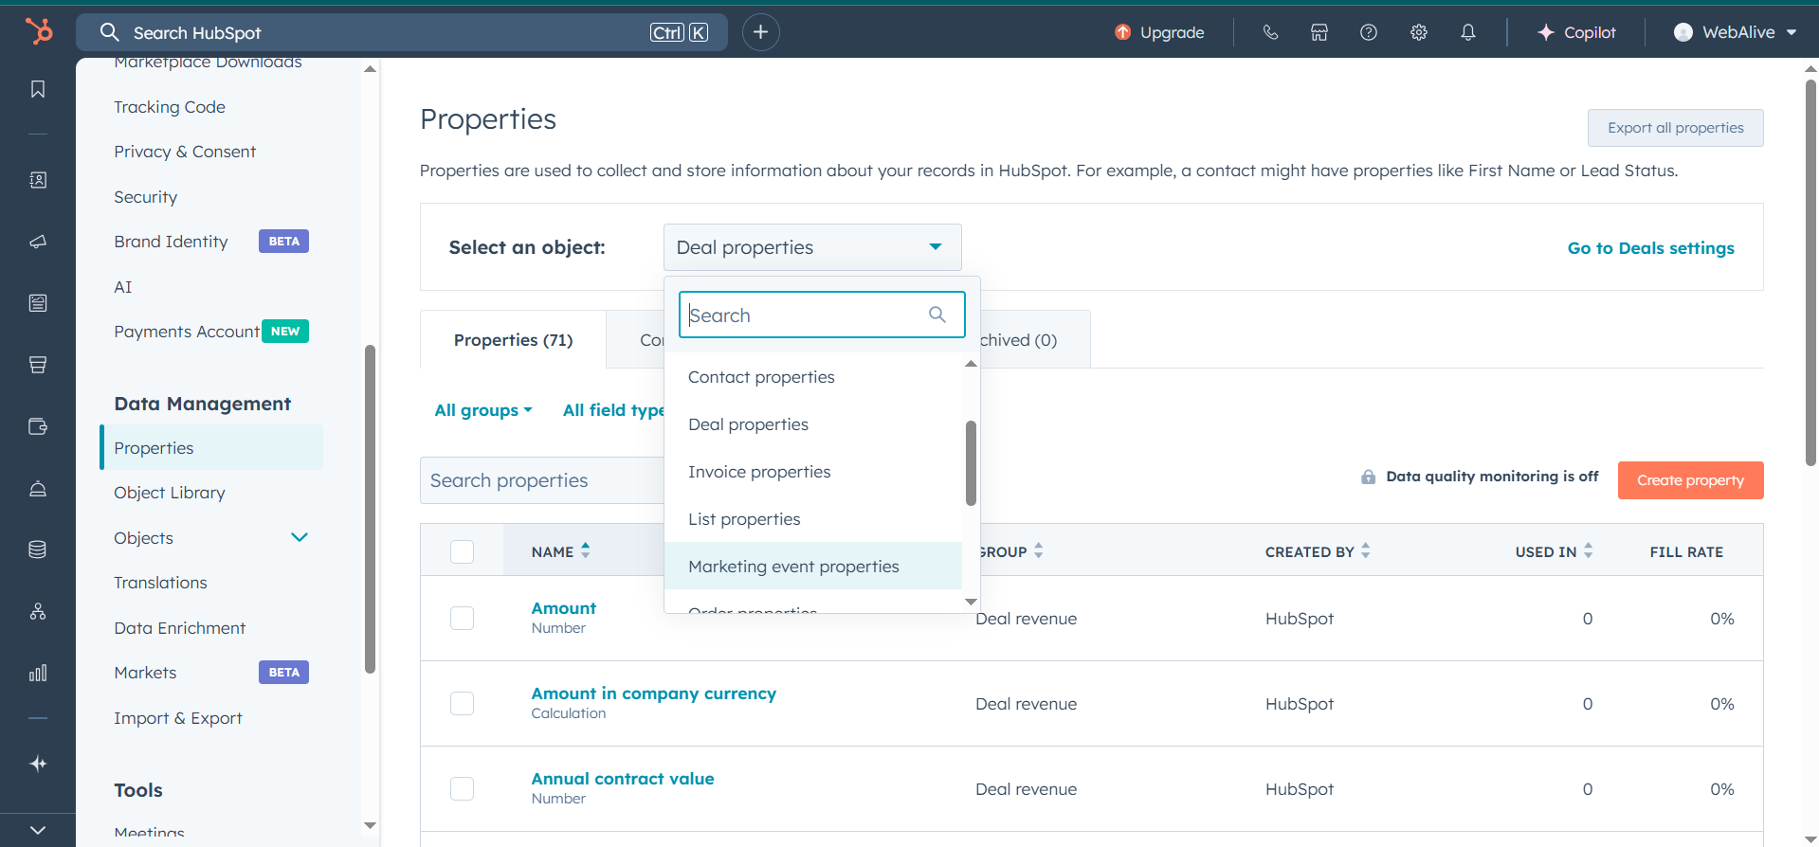Screen dimensions: 1819x847
Task: Select Deal properties from dropdown list
Action: pos(813,424)
